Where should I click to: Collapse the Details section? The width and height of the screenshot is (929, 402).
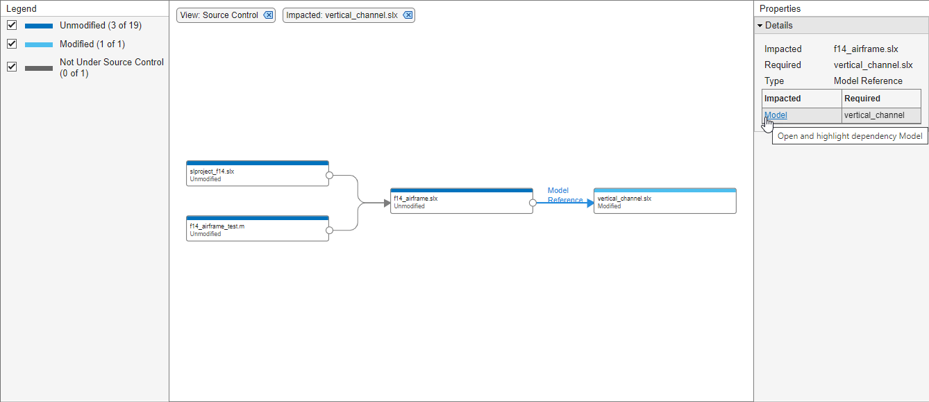click(x=761, y=26)
